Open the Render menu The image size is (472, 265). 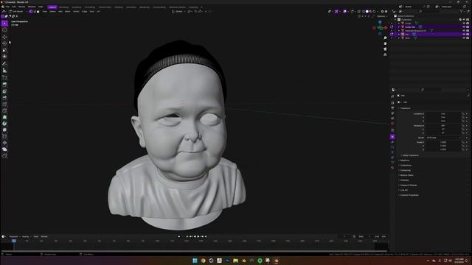click(x=21, y=7)
